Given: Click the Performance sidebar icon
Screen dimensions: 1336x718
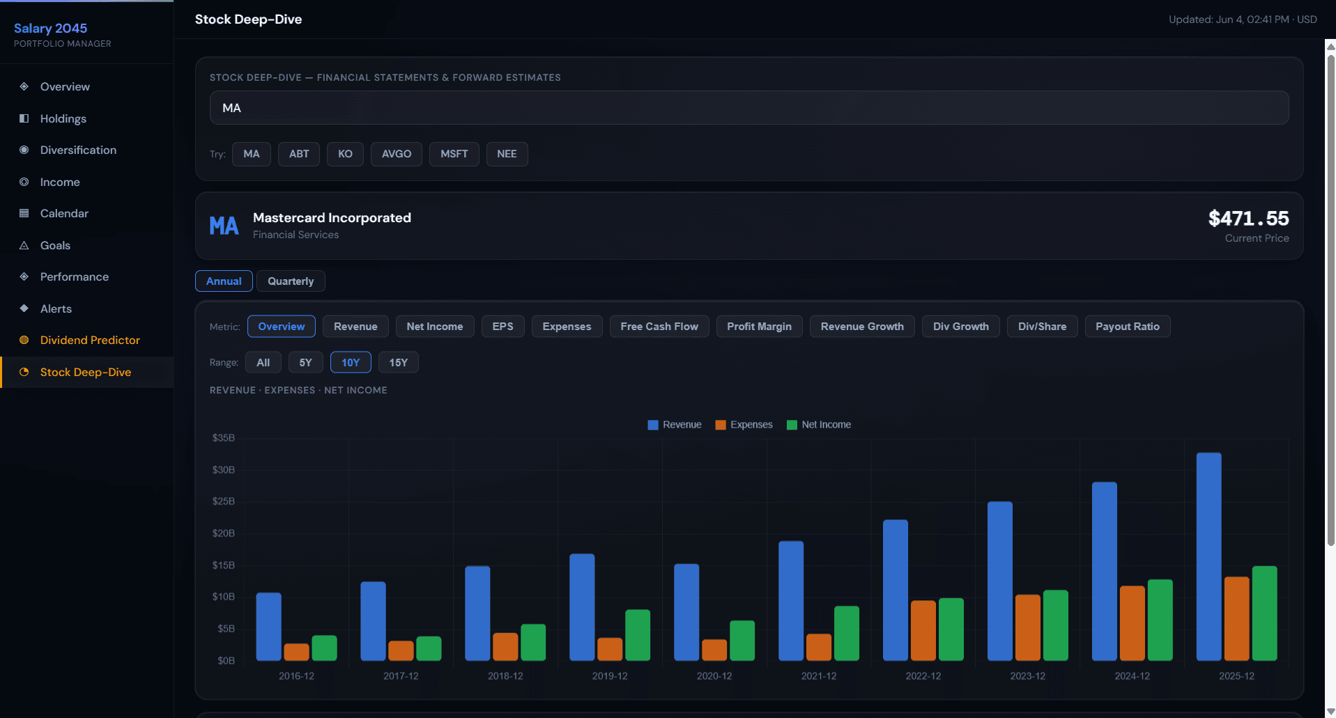Looking at the screenshot, I should [x=24, y=276].
